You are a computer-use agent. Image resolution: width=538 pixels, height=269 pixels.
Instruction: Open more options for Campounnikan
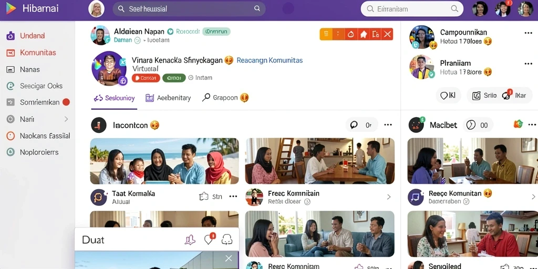(528, 33)
